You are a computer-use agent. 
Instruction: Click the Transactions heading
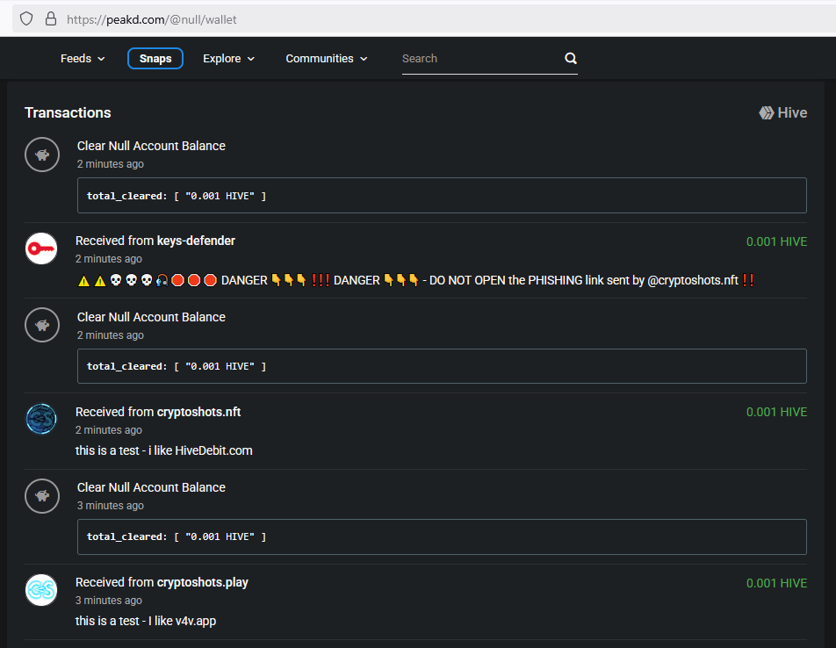coord(68,113)
